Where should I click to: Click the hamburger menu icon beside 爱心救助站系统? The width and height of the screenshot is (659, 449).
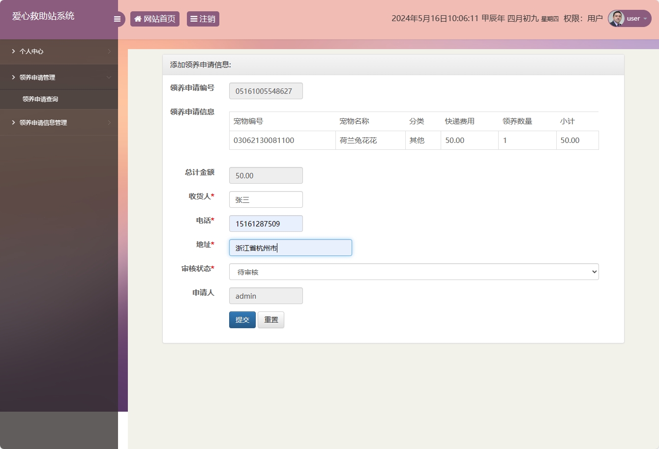[117, 19]
